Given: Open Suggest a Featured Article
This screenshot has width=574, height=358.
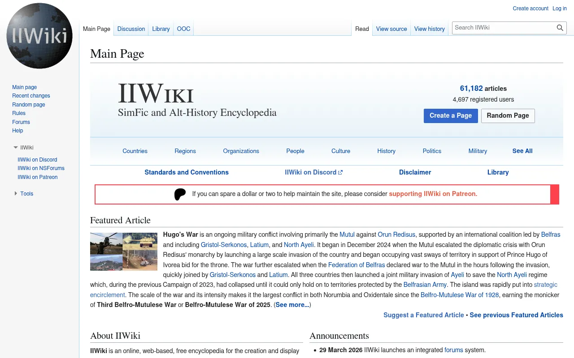Looking at the screenshot, I should tap(424, 315).
